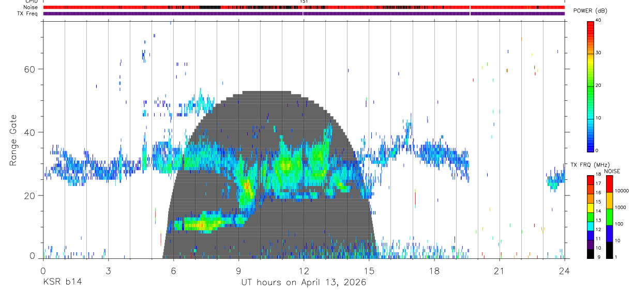Click the 13 label on the TX FRQ legend
The image size is (635, 293).
599,220
